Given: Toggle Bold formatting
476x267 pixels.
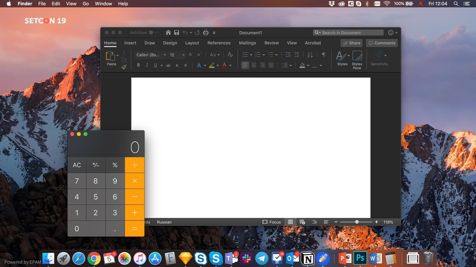Looking at the screenshot, I should pos(138,65).
